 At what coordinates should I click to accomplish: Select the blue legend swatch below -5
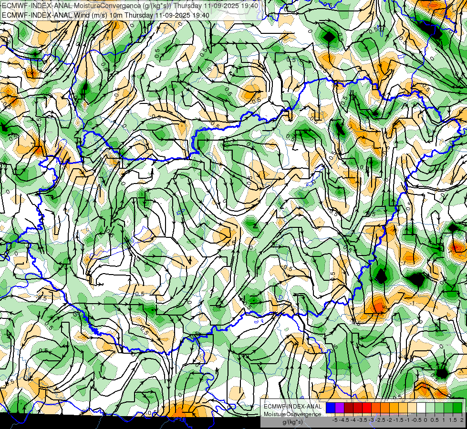pos(331,408)
